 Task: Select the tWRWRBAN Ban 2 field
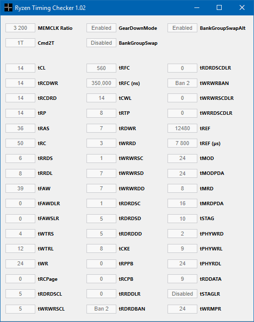(x=182, y=83)
